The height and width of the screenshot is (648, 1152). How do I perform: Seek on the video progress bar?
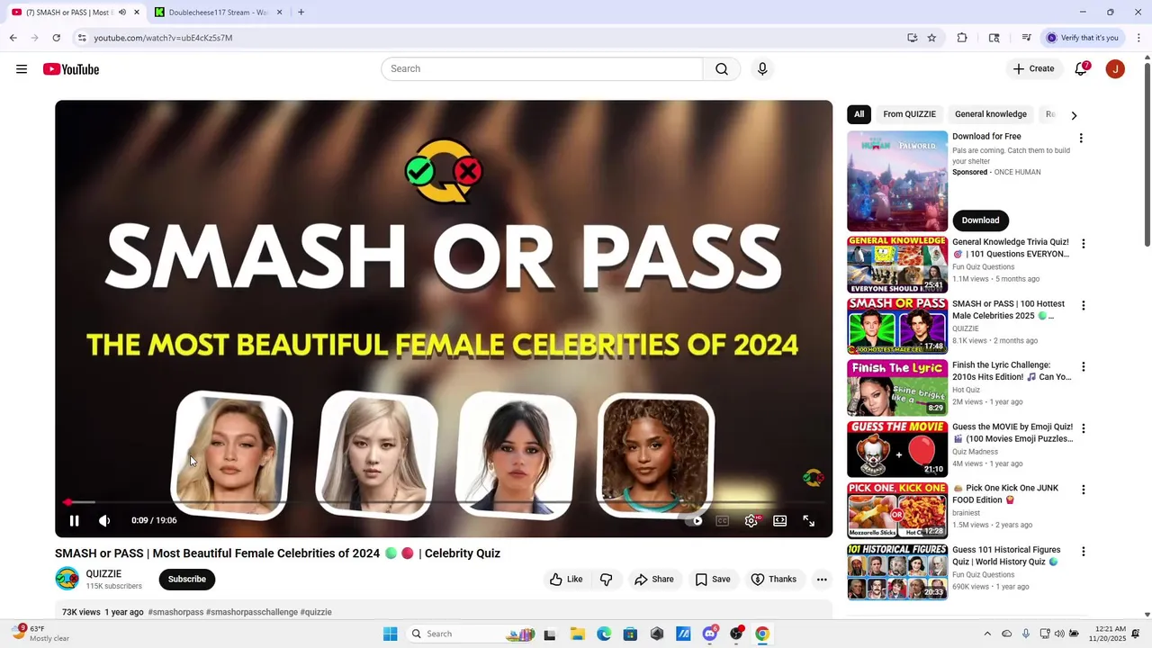coord(444,502)
